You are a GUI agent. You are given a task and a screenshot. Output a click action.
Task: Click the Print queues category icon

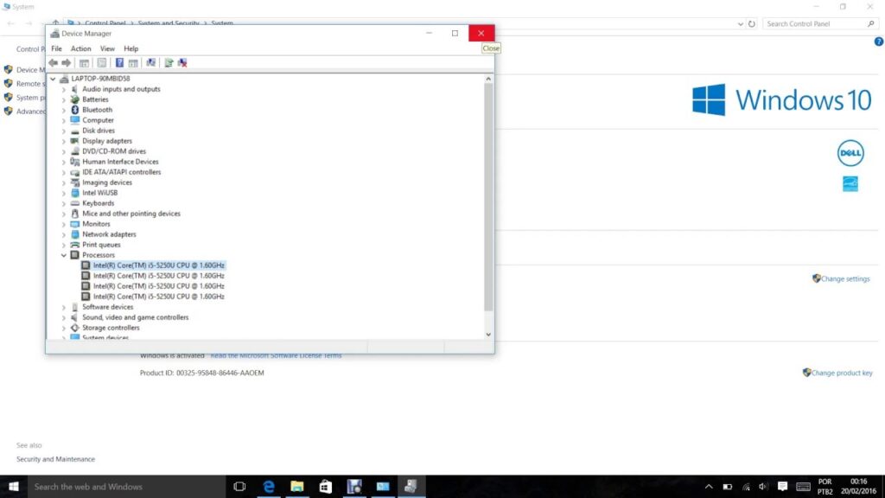tap(75, 245)
